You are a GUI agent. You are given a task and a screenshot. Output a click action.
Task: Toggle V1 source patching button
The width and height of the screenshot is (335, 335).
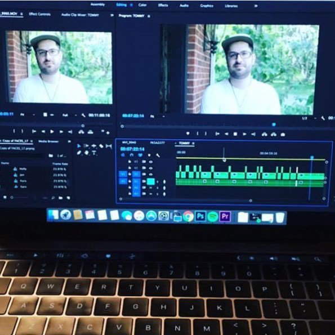pyautogui.click(x=123, y=174)
